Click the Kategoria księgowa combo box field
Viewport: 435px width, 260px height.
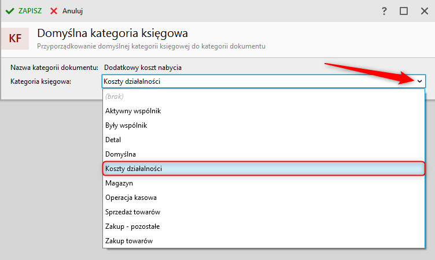pyautogui.click(x=264, y=81)
